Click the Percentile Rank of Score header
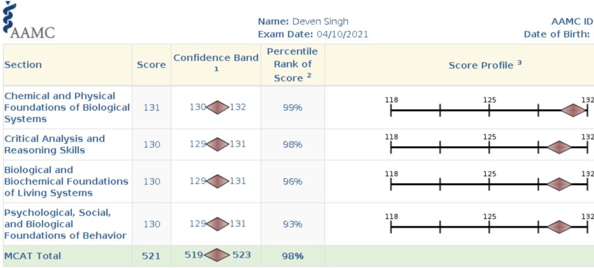The image size is (594, 268). tap(292, 65)
